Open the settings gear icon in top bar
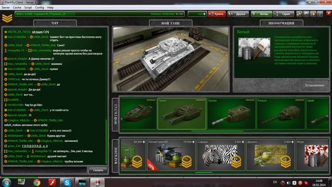The height and width of the screenshot is (187, 332). pos(306,14)
